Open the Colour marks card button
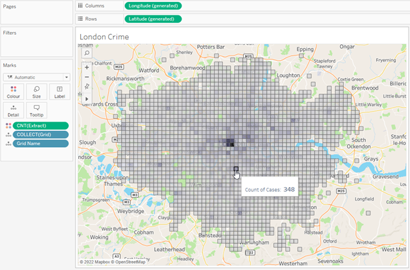Viewport: 410px width, 270px height. coord(14,92)
